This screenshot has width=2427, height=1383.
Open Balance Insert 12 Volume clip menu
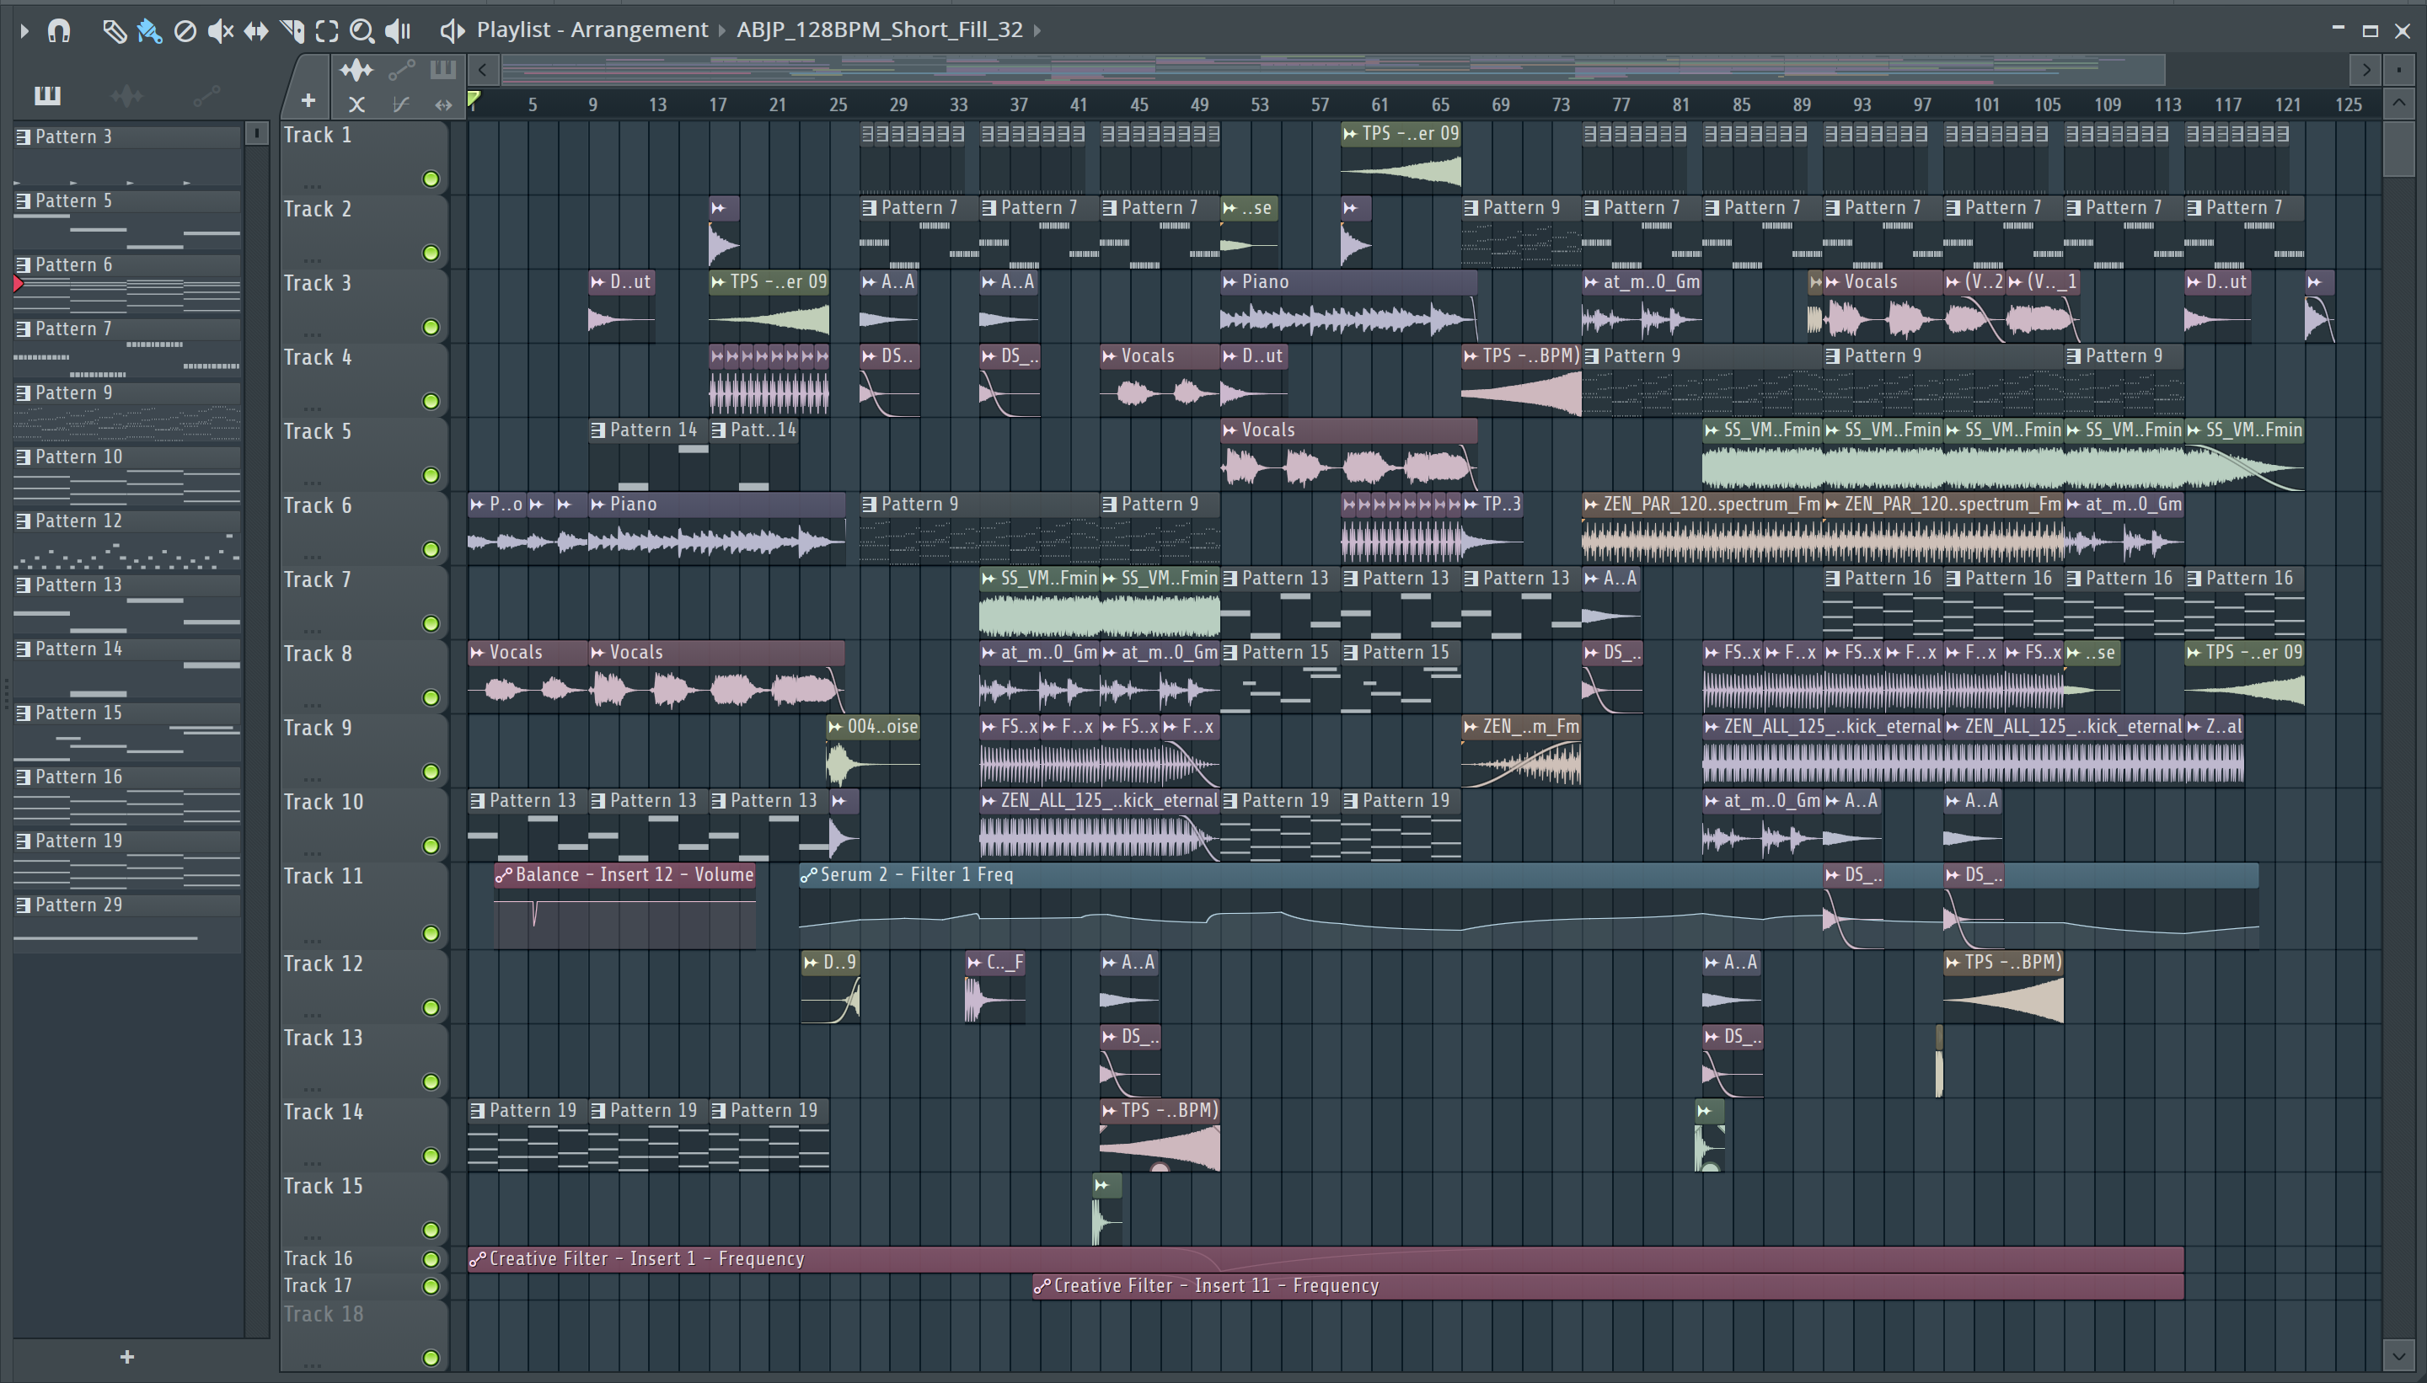pos(504,875)
